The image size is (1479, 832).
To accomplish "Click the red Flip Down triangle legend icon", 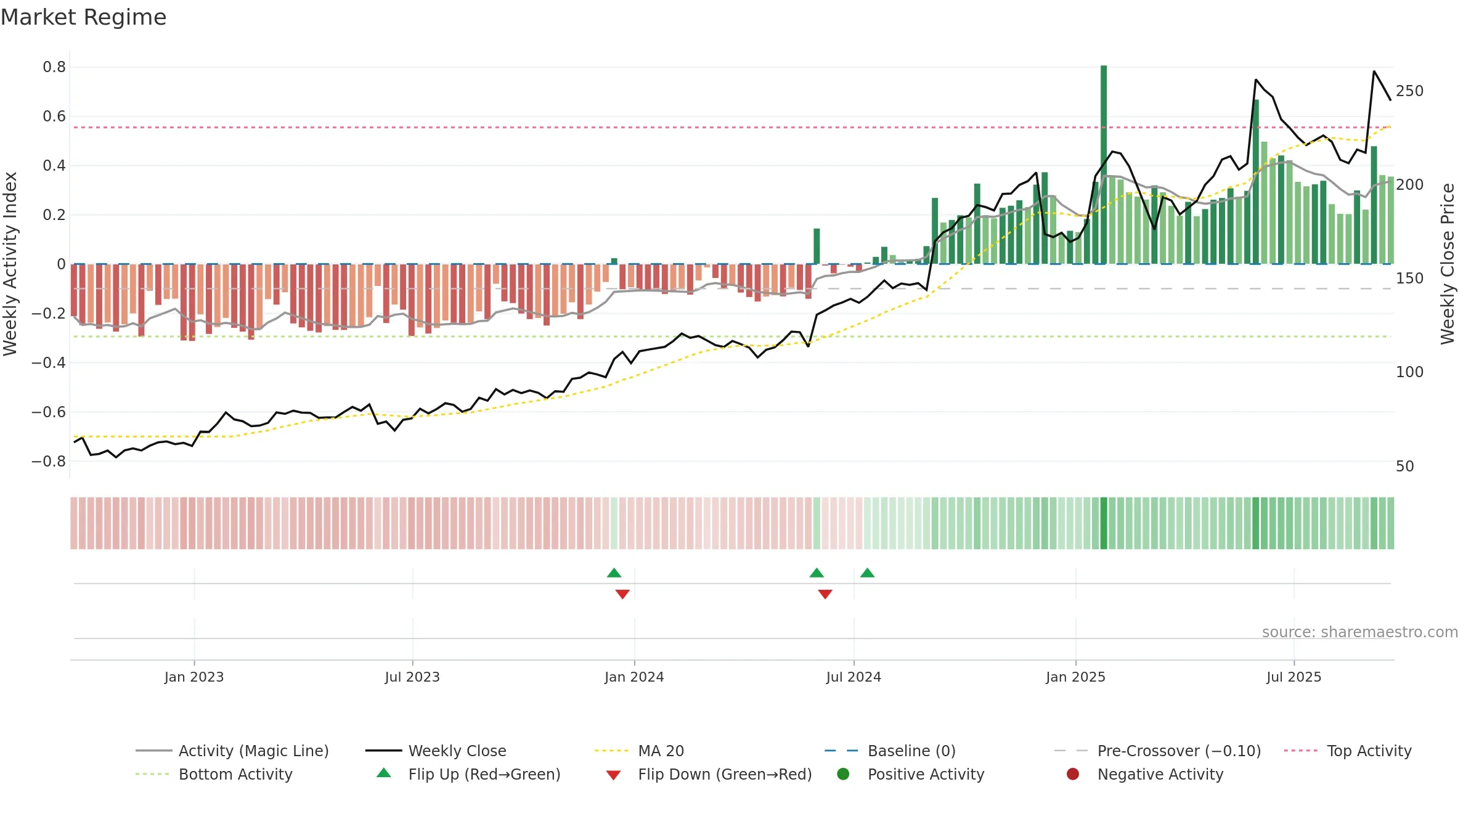I will click(613, 775).
